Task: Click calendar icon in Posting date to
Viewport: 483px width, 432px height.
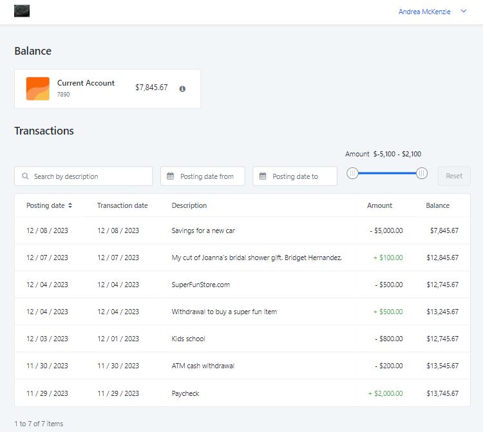Action: [x=263, y=176]
